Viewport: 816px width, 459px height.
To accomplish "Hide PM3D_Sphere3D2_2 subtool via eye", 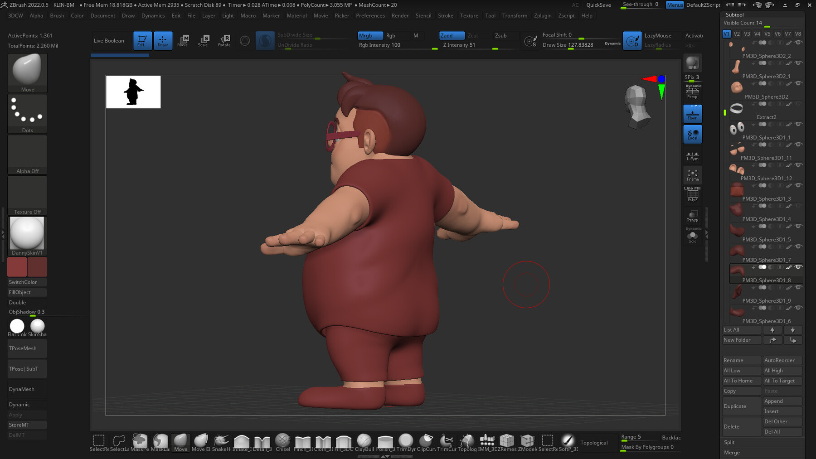I will click(798, 43).
